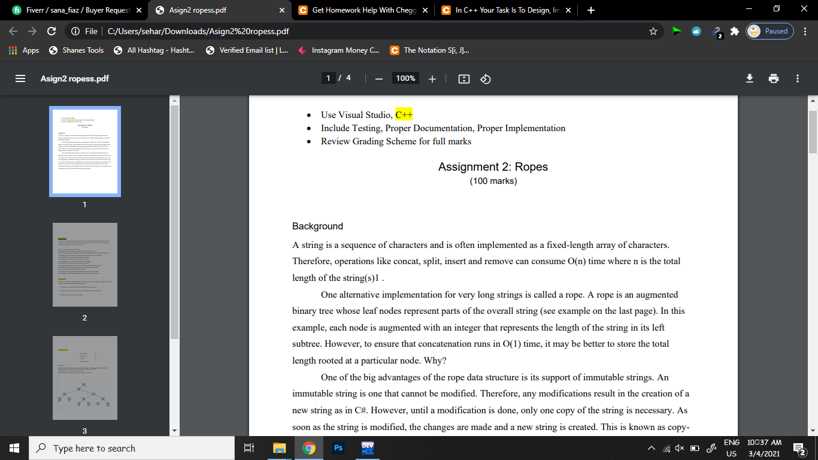Select page 3 thumbnail
The height and width of the screenshot is (460, 818).
pos(85,378)
